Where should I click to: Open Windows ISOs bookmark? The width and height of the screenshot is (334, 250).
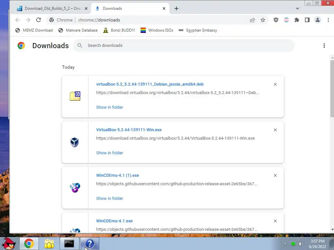click(157, 30)
